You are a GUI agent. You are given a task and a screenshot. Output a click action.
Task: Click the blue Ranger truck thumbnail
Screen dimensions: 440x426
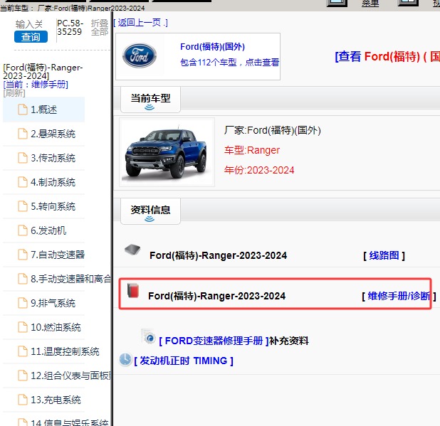167,152
